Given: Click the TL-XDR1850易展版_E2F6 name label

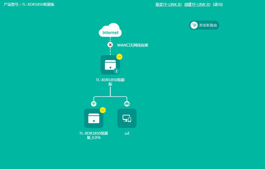Looking at the screenshot, I should click(94, 136).
